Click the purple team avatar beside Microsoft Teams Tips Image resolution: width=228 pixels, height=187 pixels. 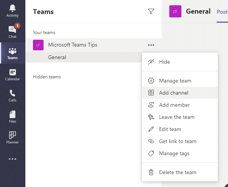click(38, 45)
